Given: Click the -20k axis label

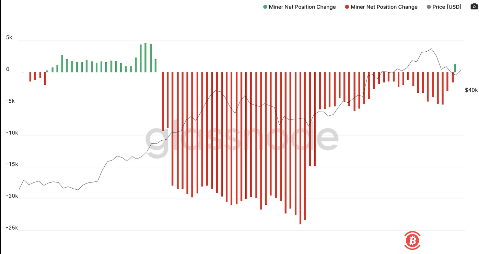Looking at the screenshot, I should tap(12, 196).
